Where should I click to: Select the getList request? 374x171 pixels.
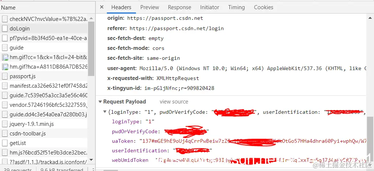pos(44,143)
